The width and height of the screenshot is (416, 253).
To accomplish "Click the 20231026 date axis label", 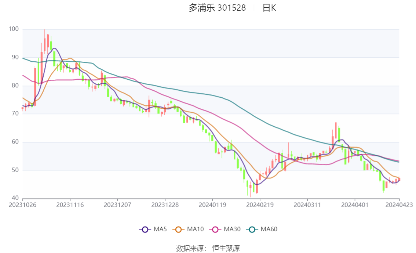I will [22, 205].
